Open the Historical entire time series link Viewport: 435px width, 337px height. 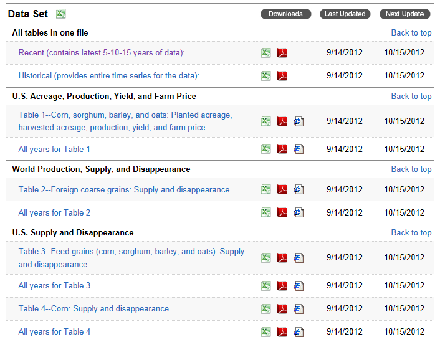tap(108, 76)
